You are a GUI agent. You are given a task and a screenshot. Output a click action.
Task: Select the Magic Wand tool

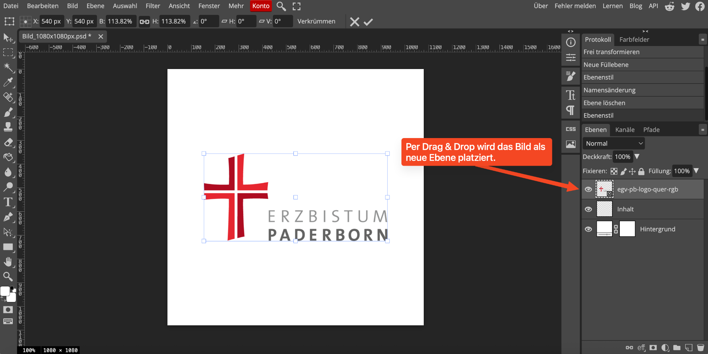tap(8, 67)
